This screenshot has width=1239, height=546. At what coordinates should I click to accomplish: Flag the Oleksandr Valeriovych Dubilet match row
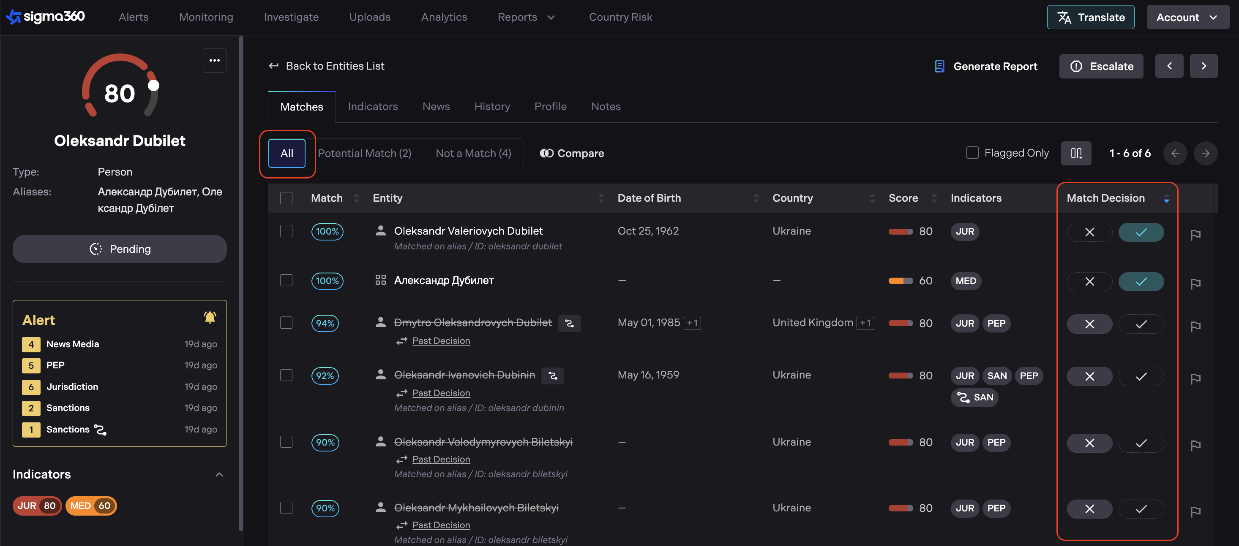1195,234
